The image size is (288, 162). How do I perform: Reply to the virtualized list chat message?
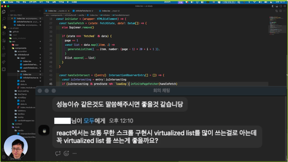[x=58, y=153]
